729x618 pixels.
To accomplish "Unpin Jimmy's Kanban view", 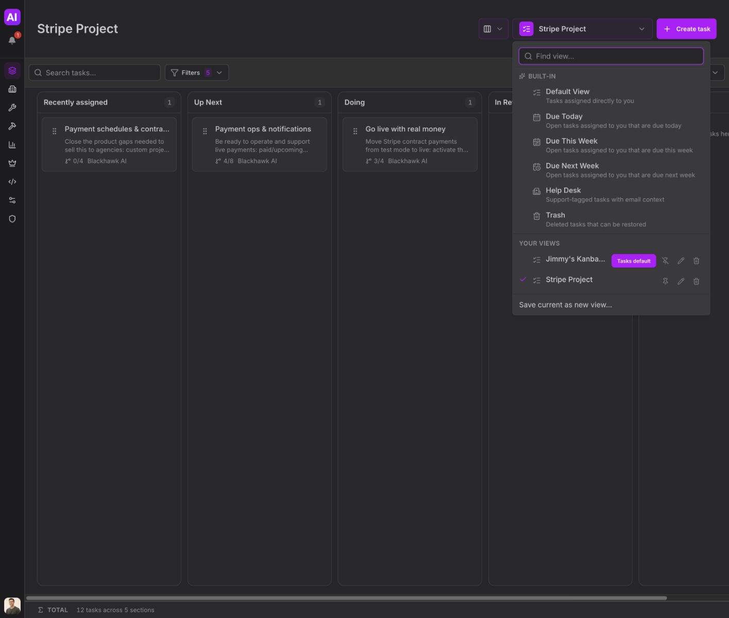I will (665, 261).
